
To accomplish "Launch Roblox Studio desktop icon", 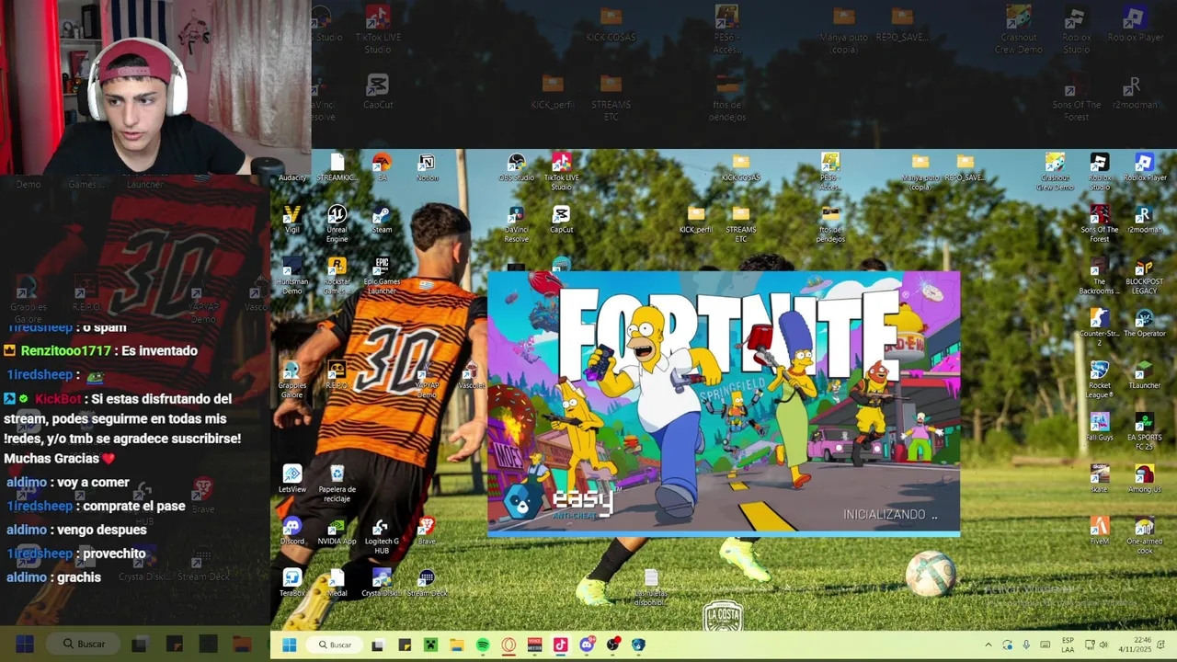I will click(1100, 172).
